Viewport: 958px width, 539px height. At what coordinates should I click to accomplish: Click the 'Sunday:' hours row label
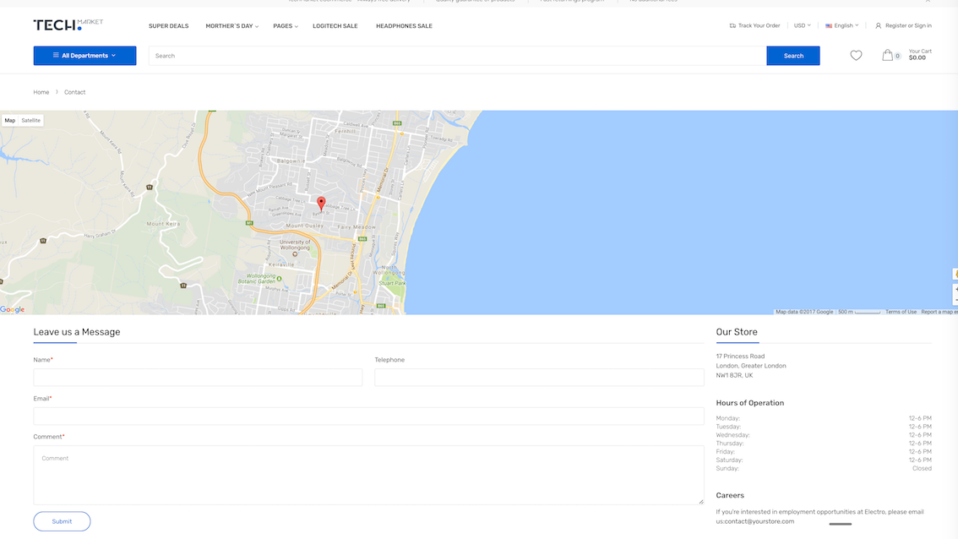(x=727, y=469)
